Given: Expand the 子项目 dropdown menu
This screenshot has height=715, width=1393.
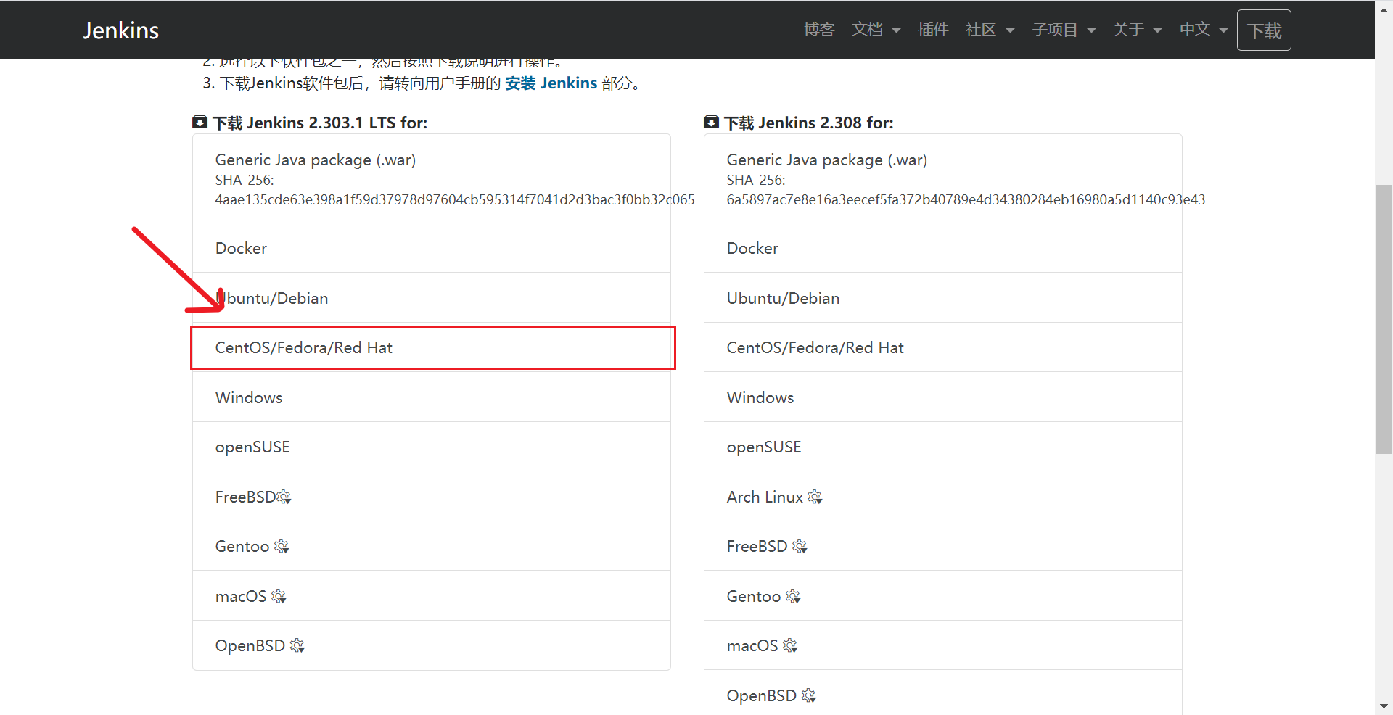Looking at the screenshot, I should coord(1064,30).
